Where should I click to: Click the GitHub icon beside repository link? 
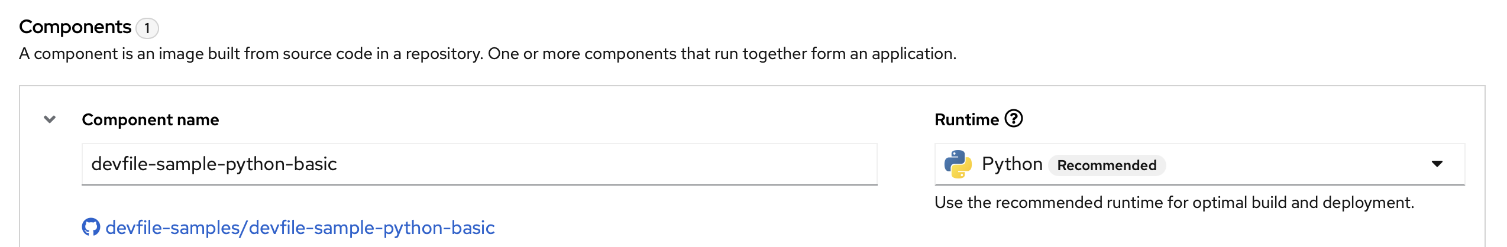[x=90, y=227]
